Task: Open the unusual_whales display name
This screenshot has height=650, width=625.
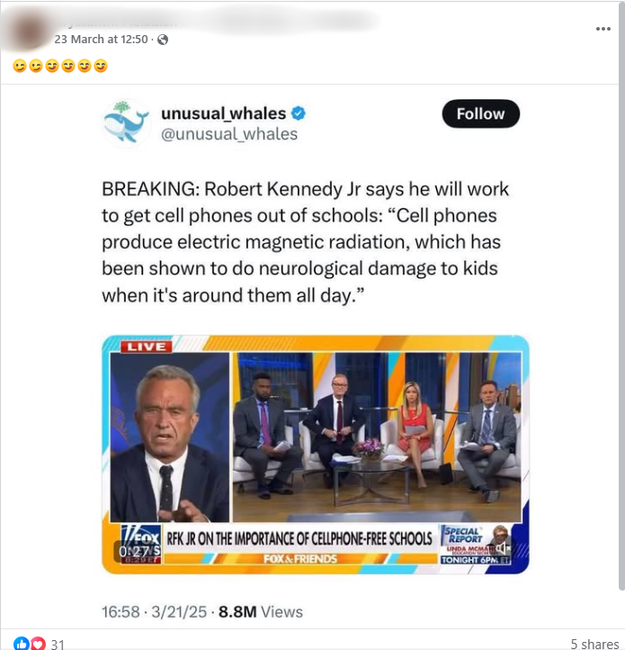Action: (223, 113)
